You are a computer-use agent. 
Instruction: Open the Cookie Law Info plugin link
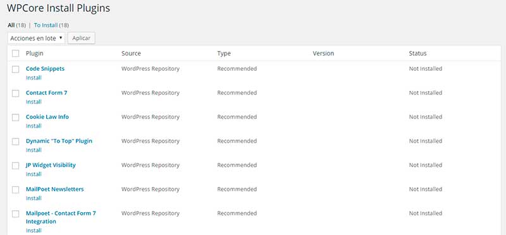coord(47,117)
